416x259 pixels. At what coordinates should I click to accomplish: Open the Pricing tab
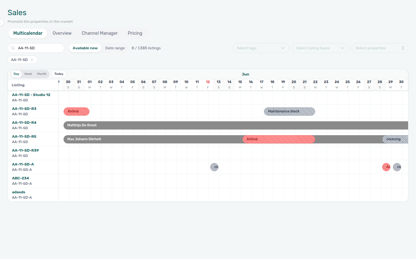pyautogui.click(x=135, y=33)
